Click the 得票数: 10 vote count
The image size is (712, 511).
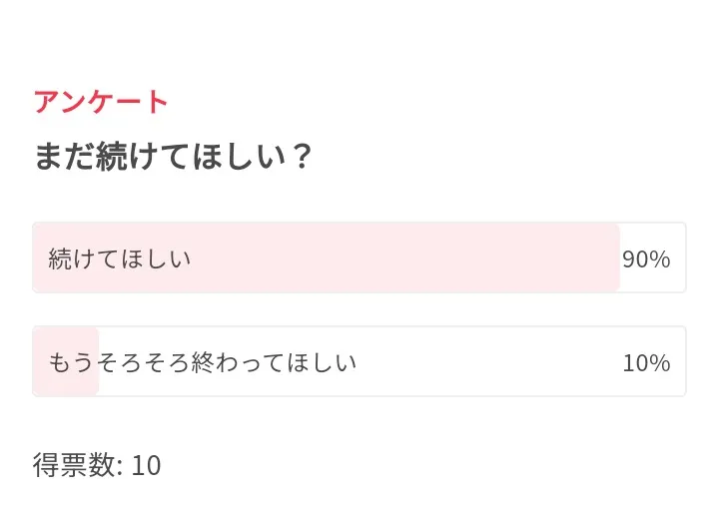[x=97, y=465]
